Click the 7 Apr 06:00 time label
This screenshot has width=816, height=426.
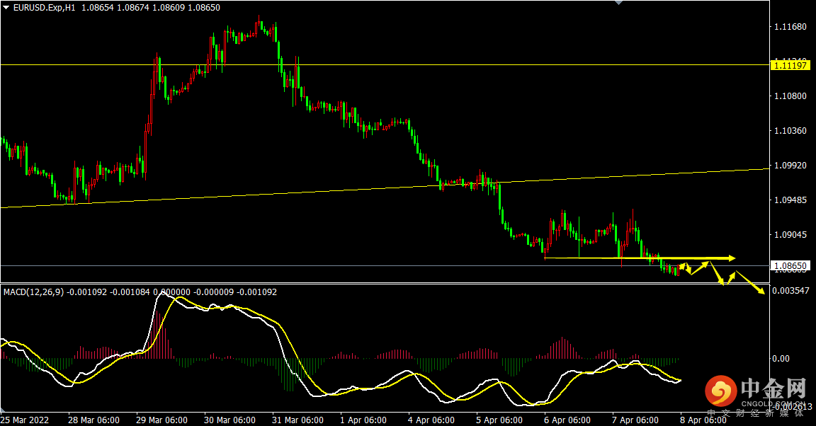click(x=635, y=420)
